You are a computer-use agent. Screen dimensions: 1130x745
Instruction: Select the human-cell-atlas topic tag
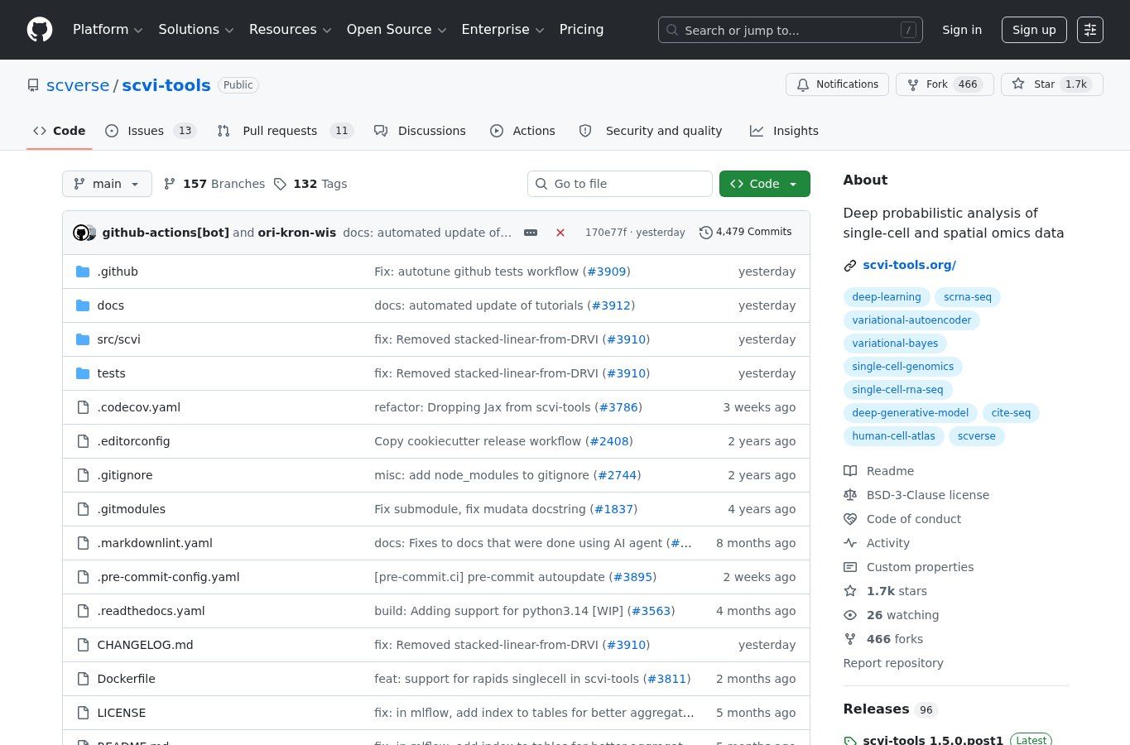click(x=893, y=436)
